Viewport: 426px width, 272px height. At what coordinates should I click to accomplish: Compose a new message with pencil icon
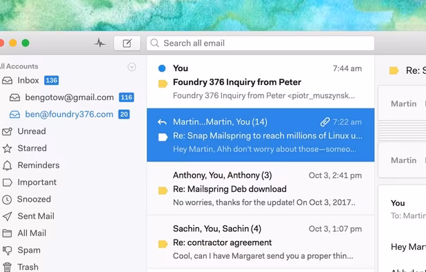pos(127,43)
